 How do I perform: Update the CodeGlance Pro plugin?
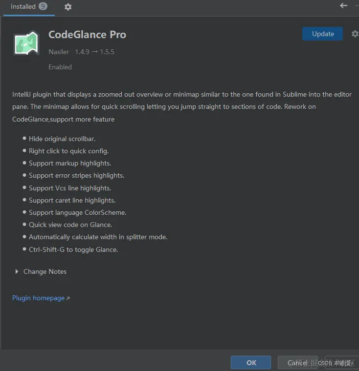322,34
